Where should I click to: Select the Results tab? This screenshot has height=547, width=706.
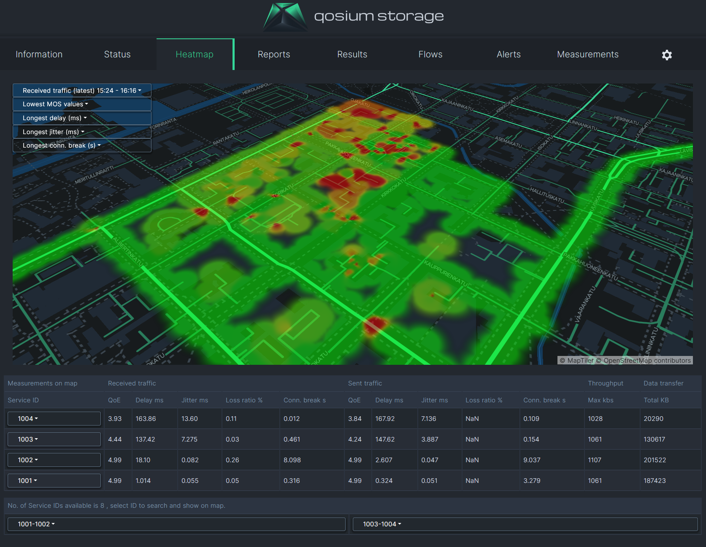point(352,54)
